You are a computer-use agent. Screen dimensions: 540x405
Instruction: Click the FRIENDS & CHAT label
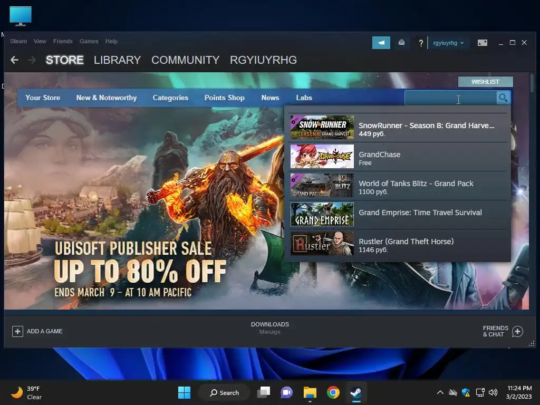(x=496, y=331)
